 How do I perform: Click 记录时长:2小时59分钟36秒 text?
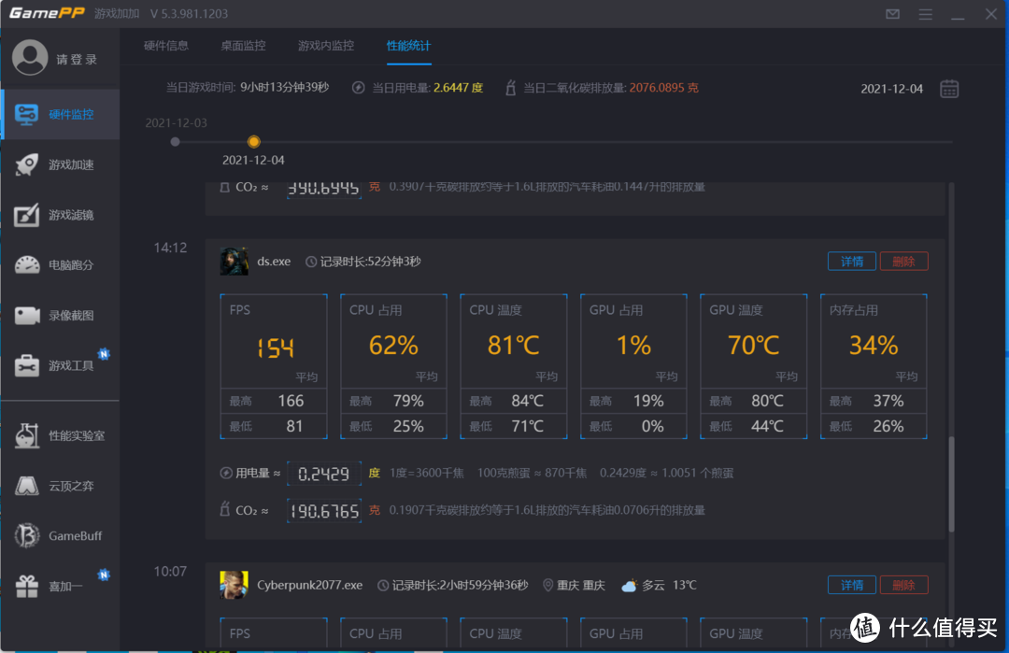pos(460,585)
